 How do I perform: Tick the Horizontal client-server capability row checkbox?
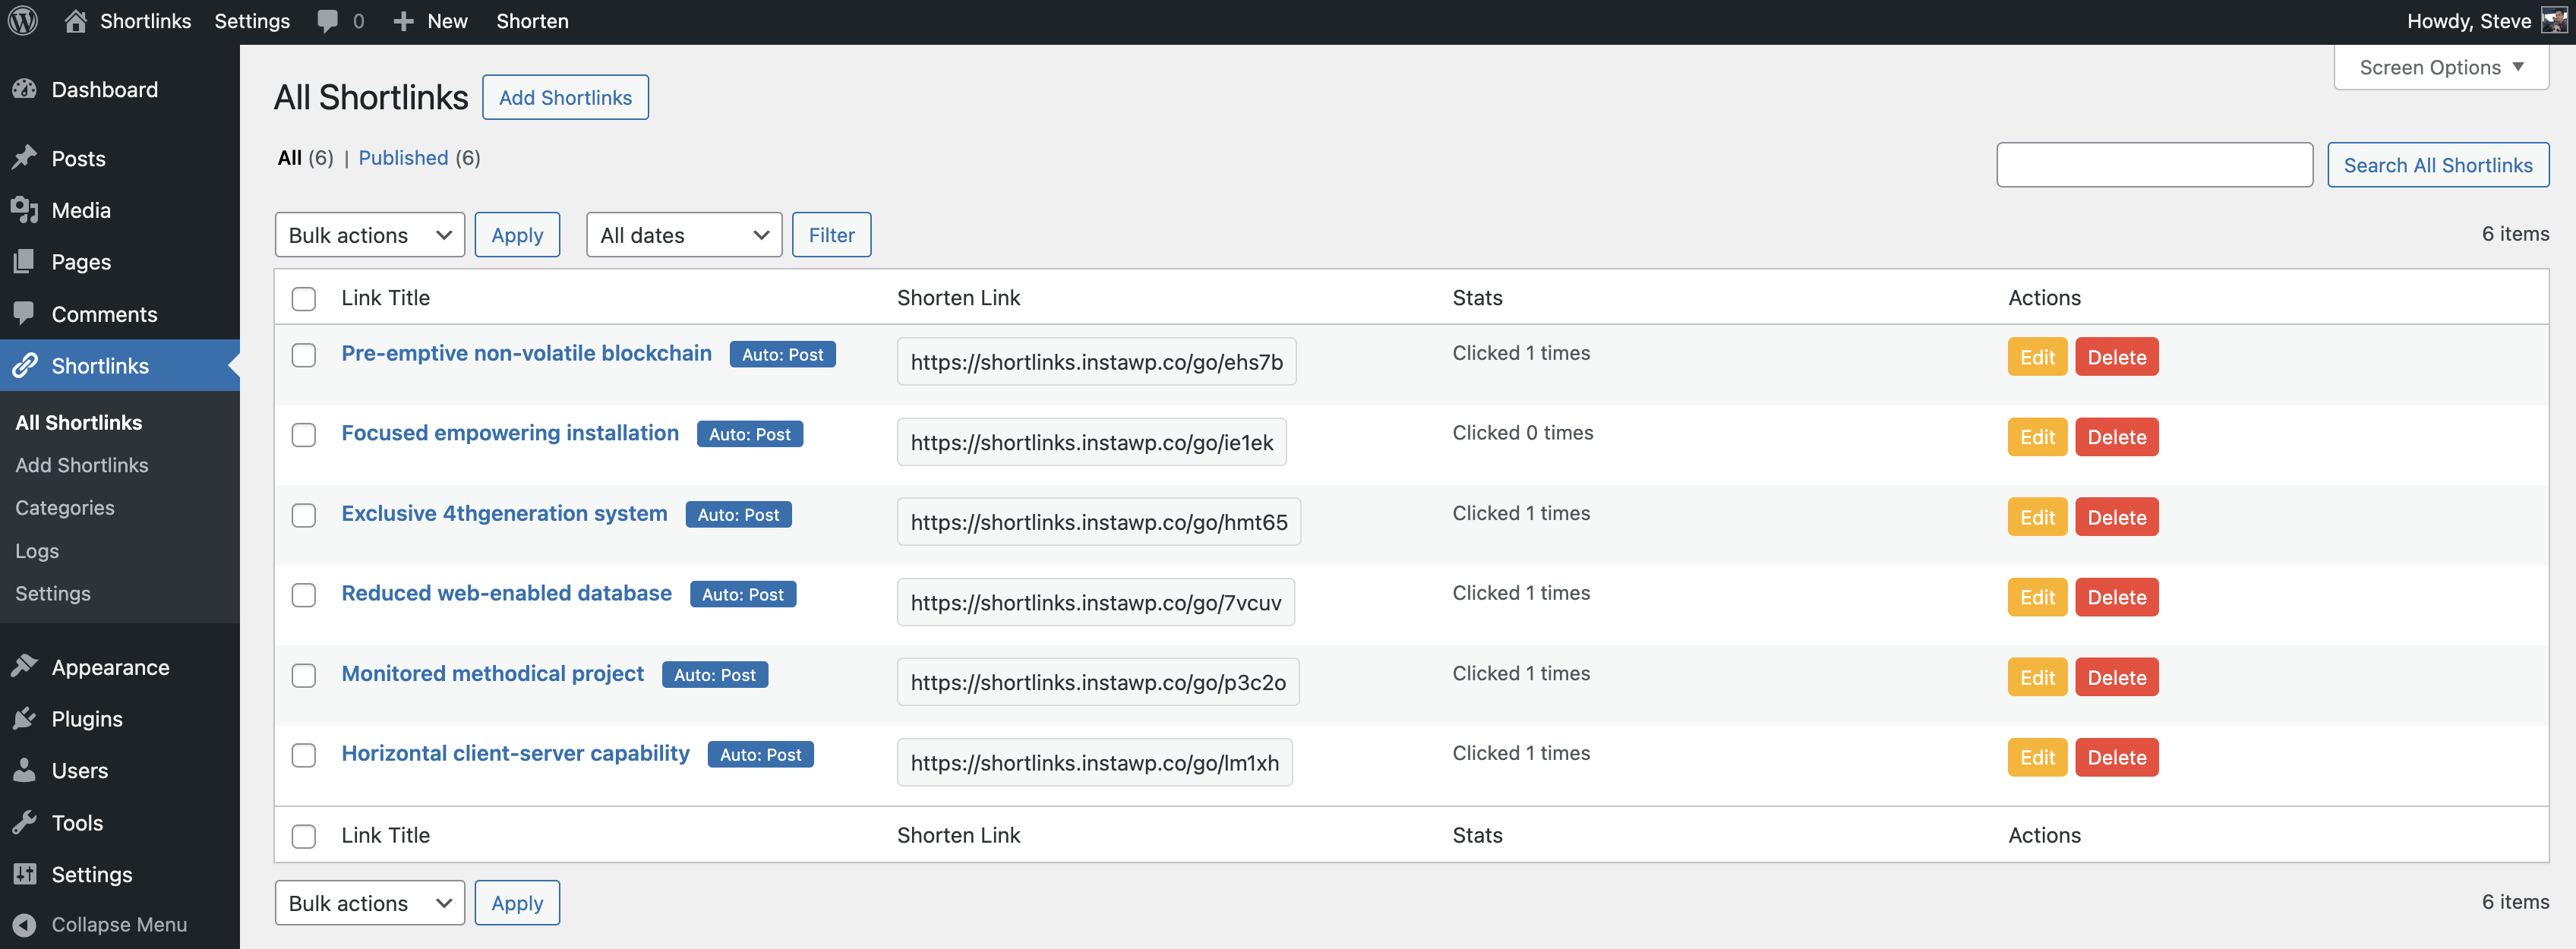coord(303,756)
